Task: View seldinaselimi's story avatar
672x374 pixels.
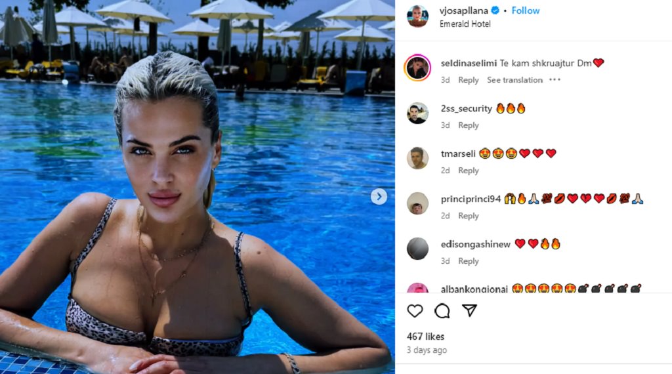Action: [417, 68]
